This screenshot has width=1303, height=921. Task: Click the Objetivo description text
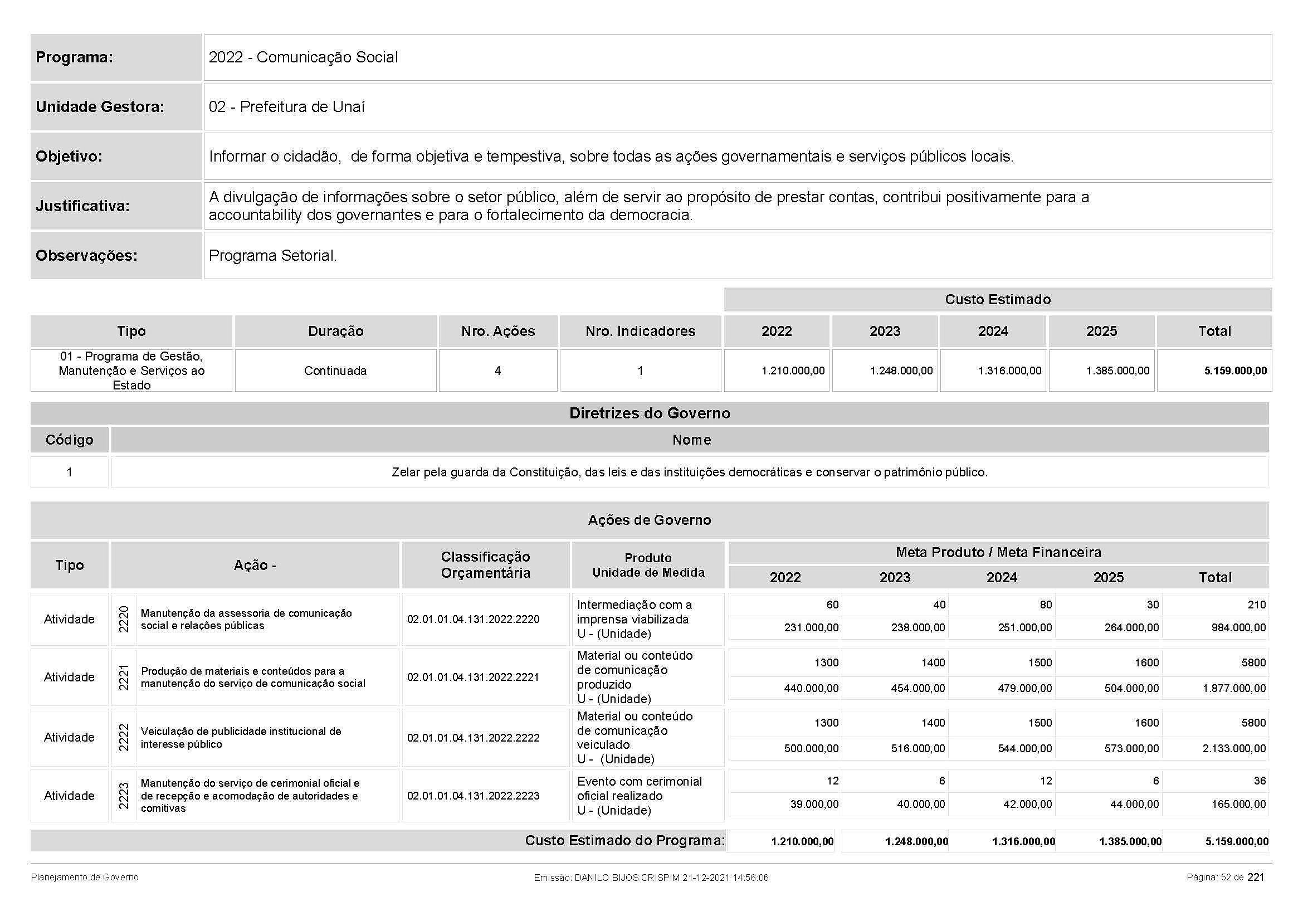point(611,157)
